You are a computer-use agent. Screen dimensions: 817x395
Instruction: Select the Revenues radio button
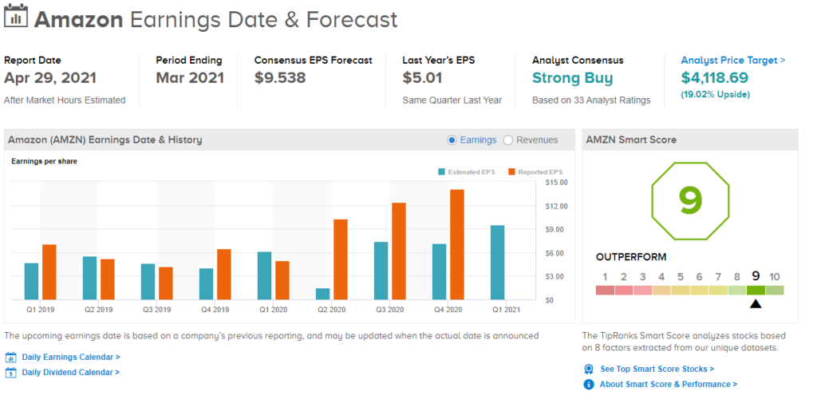click(508, 140)
